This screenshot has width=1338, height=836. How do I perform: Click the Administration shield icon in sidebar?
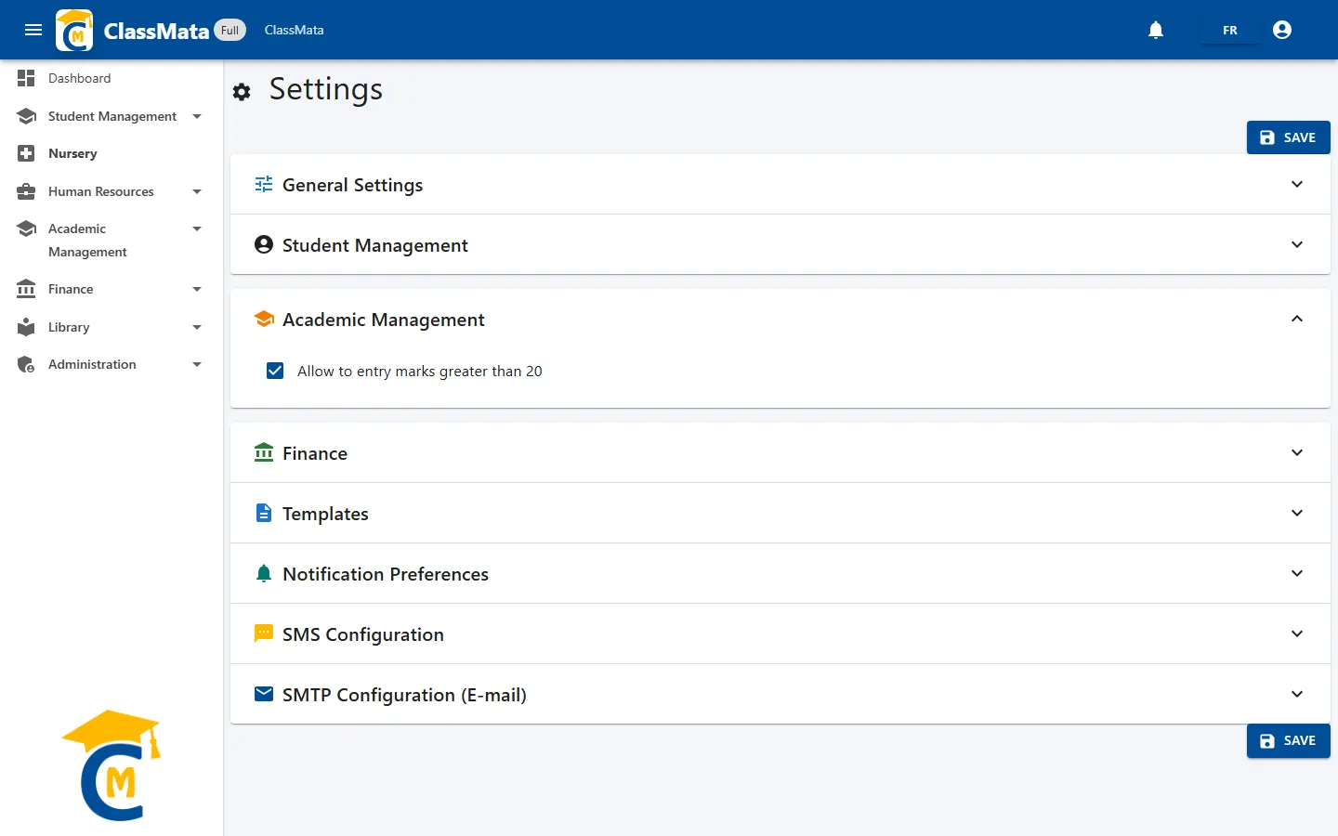point(26,364)
